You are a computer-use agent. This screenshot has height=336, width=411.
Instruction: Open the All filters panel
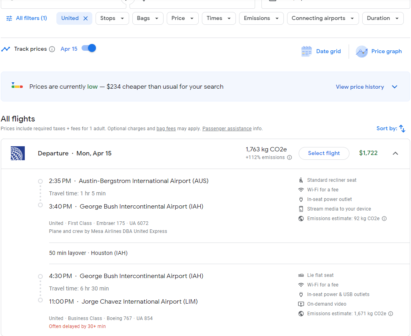[x=26, y=18]
